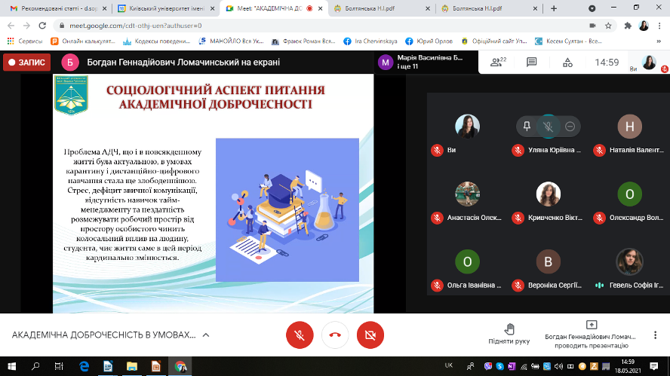670x376 pixels.
Task: Close the Meet АКАДЕМІЧНА tab
Action: [321, 8]
